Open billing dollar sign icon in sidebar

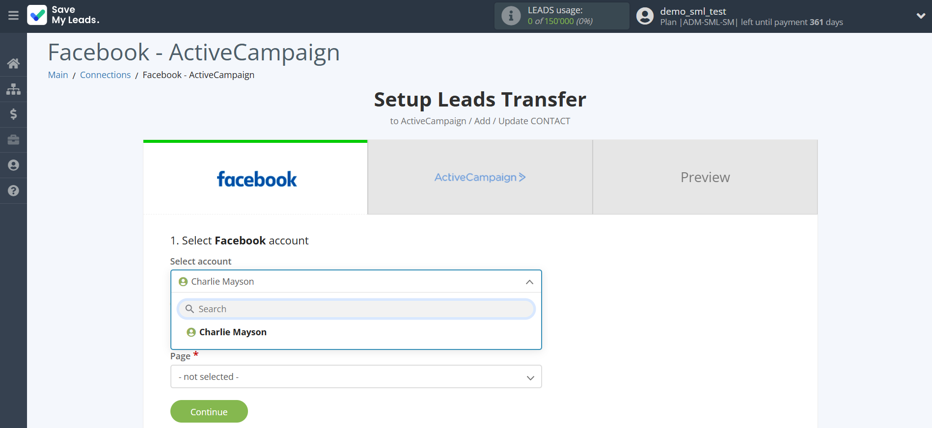tap(13, 114)
